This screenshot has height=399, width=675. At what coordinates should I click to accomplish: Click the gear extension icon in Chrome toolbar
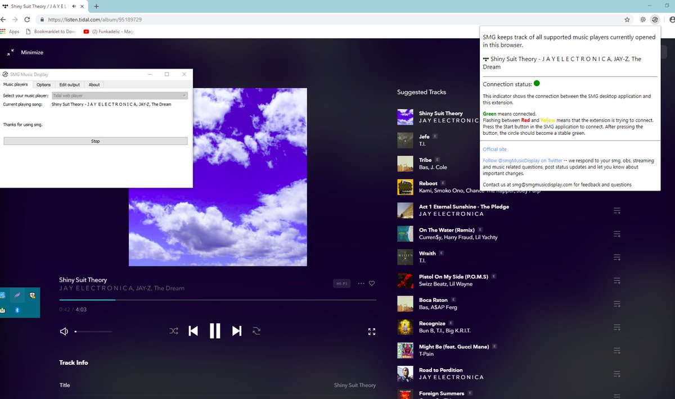coord(643,19)
